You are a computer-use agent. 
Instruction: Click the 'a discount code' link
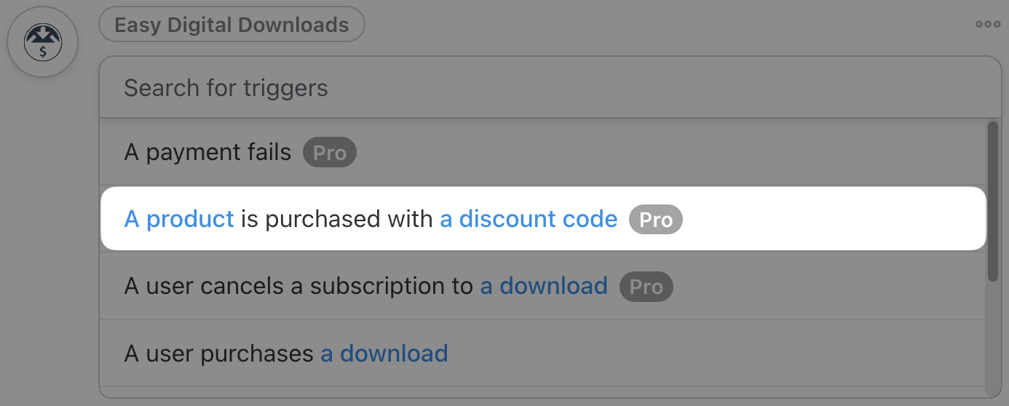[529, 219]
